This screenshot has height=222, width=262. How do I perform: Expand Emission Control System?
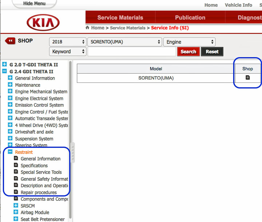pyautogui.click(x=10, y=105)
